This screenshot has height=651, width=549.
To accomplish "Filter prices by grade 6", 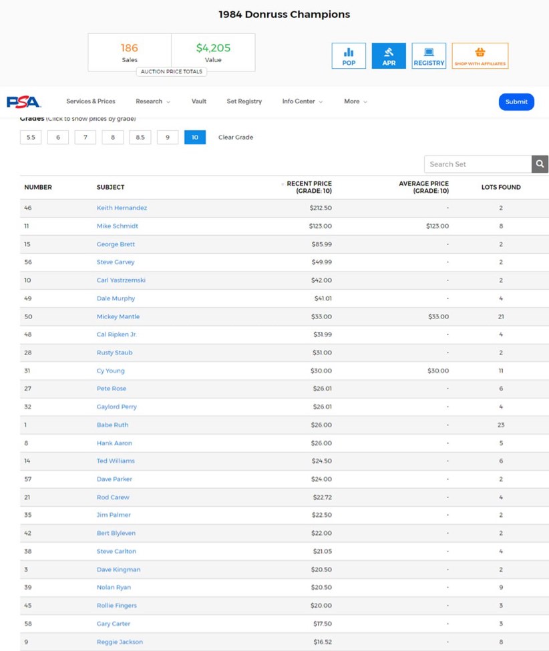I will 58,138.
